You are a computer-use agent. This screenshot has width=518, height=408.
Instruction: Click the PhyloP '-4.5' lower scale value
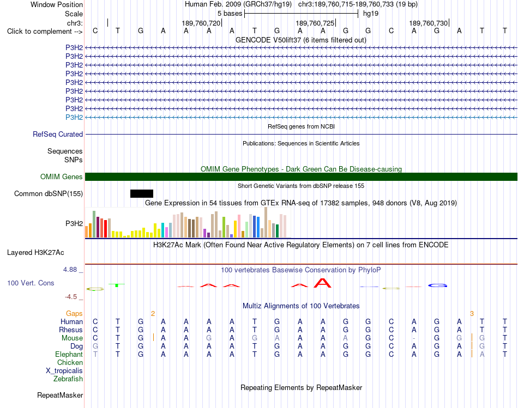[x=71, y=297]
